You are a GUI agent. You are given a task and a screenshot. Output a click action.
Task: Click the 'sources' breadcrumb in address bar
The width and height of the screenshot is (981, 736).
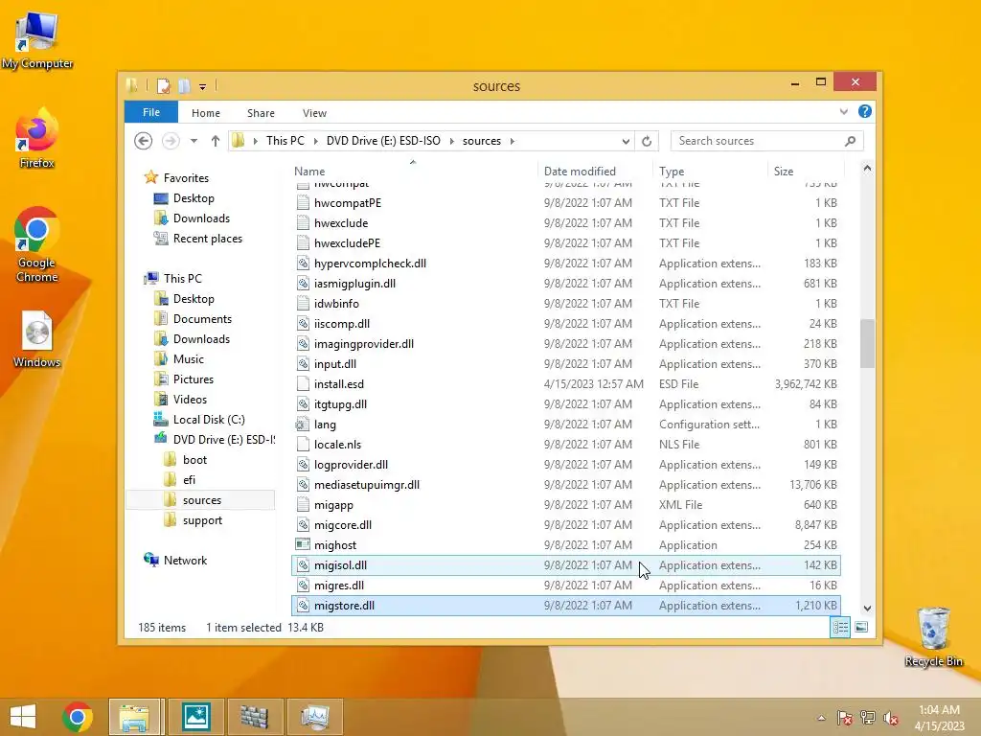(x=481, y=141)
